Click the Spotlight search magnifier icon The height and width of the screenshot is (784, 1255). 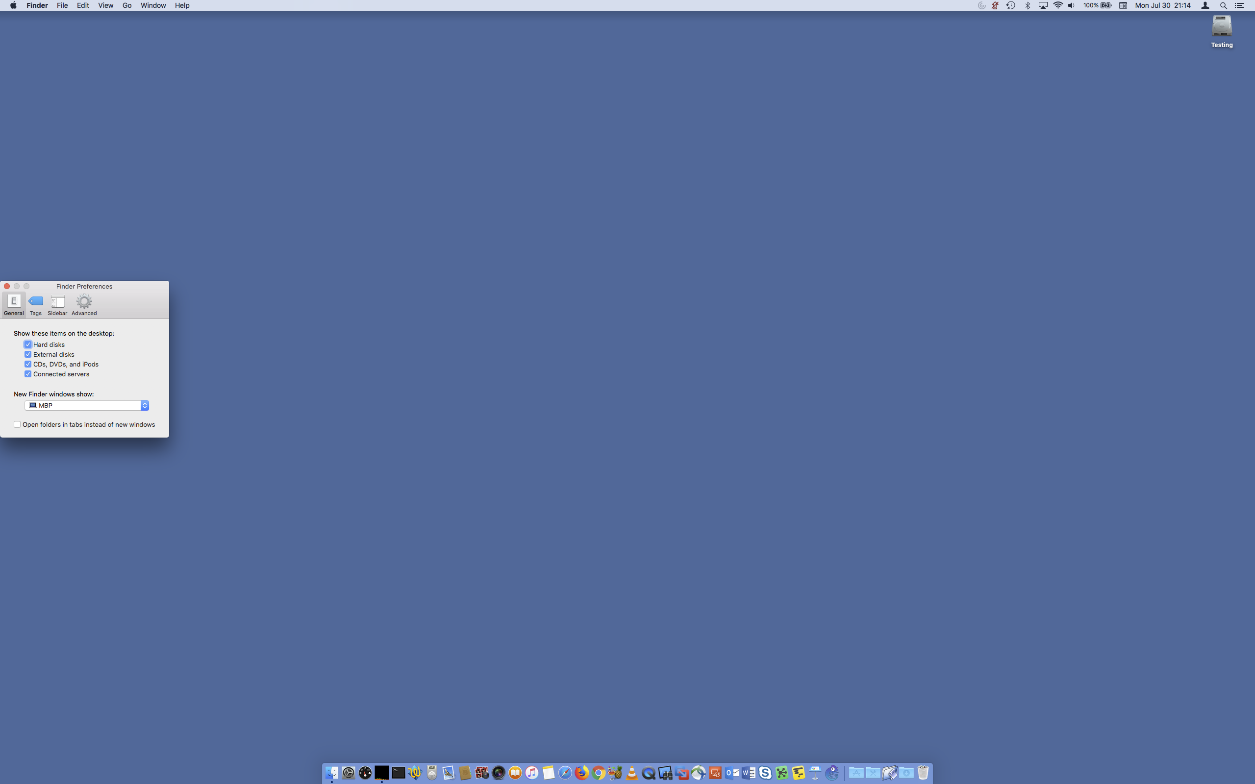point(1223,5)
